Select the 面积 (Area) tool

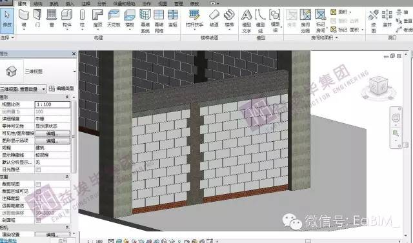(x=341, y=12)
